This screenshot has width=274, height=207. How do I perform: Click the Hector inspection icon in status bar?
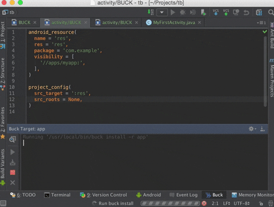[271, 203]
